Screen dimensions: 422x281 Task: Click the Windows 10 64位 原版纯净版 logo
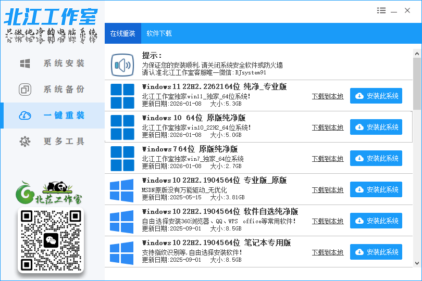click(122, 127)
